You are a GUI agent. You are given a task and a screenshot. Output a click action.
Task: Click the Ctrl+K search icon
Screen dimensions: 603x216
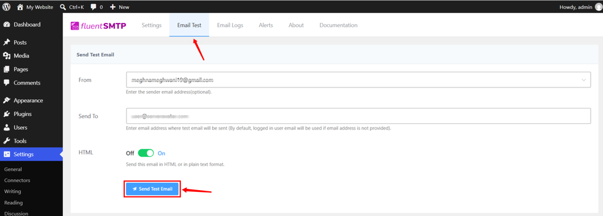pos(63,6)
